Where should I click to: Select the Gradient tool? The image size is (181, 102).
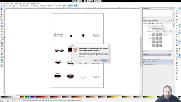[x=1, y=57]
